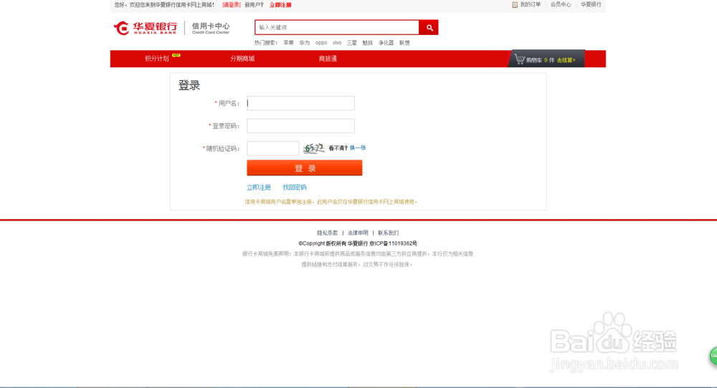The image size is (717, 388).
Task: Click the orange 登录 button
Action: pos(305,168)
